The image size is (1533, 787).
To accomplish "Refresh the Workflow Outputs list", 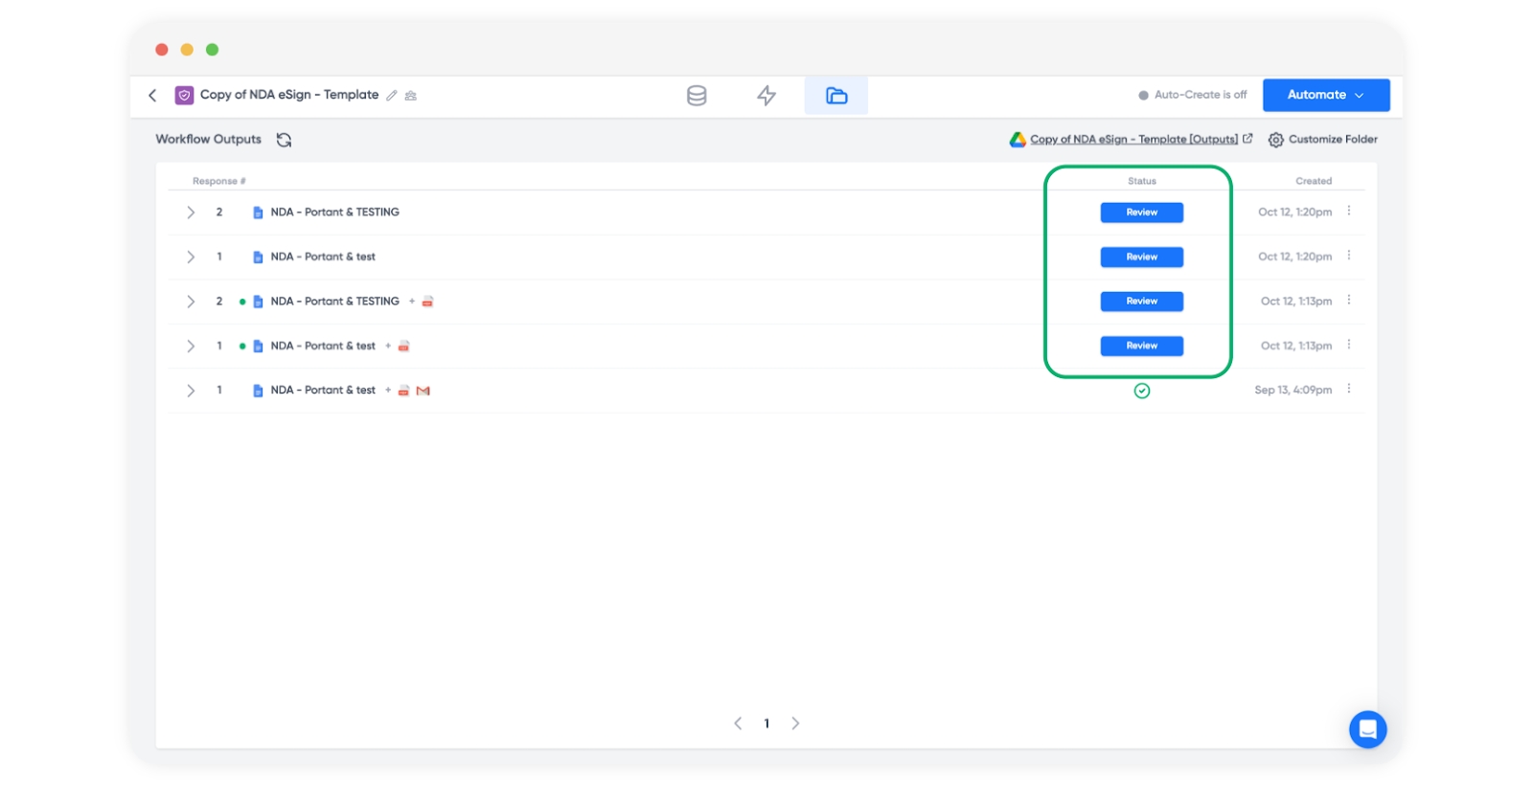I will click(284, 140).
